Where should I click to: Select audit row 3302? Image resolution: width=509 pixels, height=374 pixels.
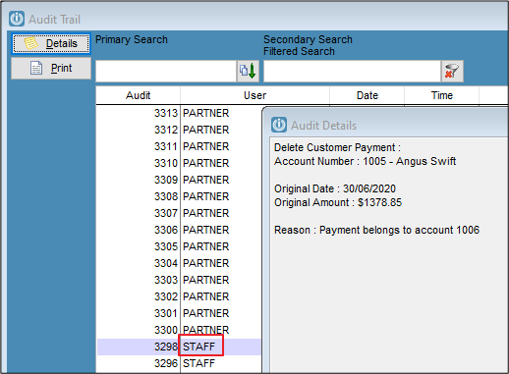179,296
